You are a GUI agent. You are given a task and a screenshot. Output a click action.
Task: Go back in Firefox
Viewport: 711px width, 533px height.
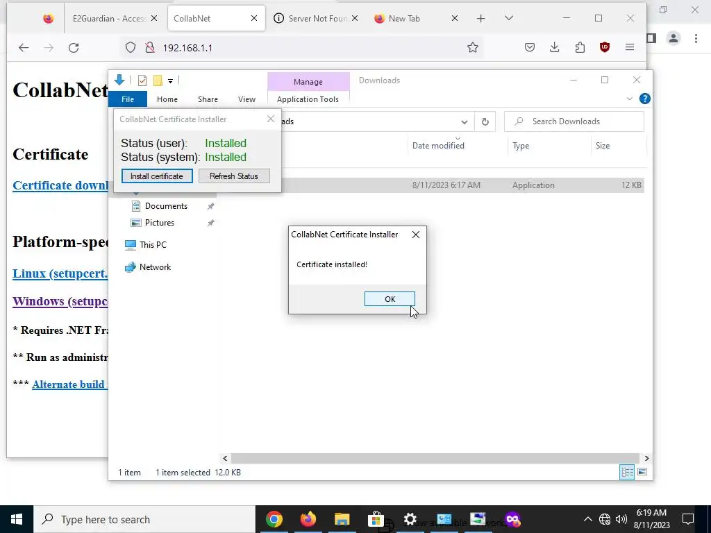[x=24, y=48]
